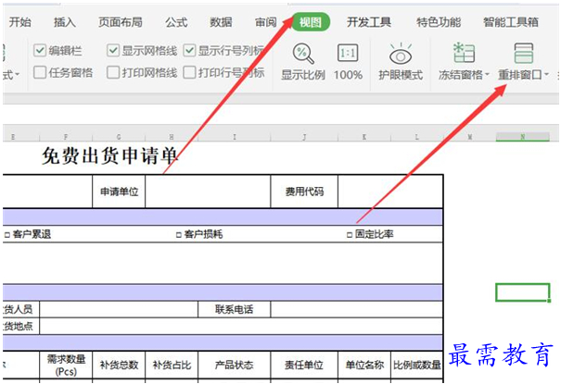This screenshot has width=561, height=384.
Task: Enable the 任务窗格 checkbox
Action: (x=40, y=72)
